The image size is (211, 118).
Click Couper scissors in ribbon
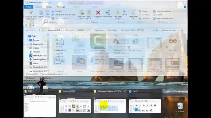(56, 11)
